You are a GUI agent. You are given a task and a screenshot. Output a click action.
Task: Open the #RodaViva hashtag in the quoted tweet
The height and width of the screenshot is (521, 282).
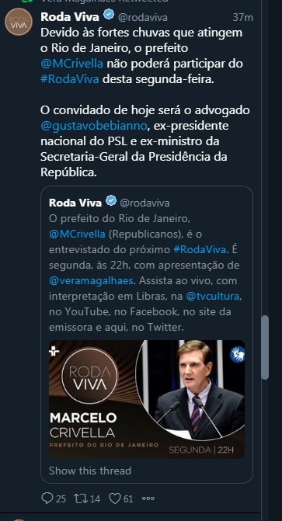point(200,249)
